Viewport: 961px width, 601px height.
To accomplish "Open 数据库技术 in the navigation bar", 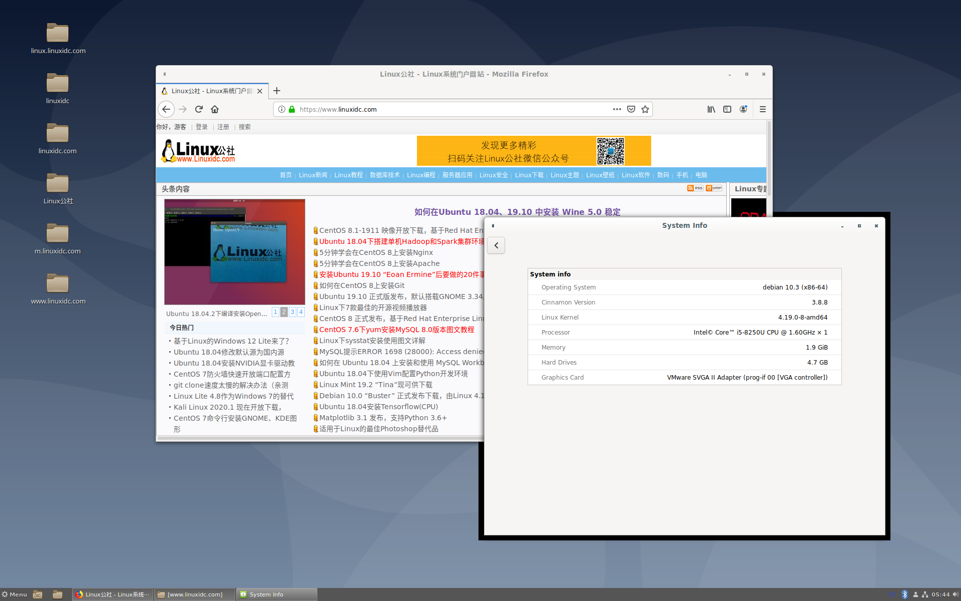I will coord(385,175).
